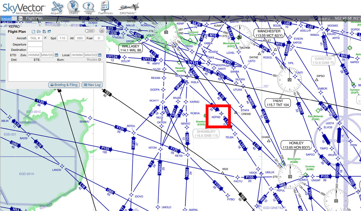Click the GAMSTON 112.8 GAM label
361x211 pixels.
(x=323, y=61)
